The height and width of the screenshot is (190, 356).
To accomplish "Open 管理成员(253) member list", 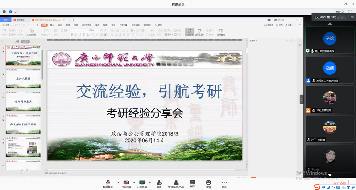I will (x=176, y=184).
